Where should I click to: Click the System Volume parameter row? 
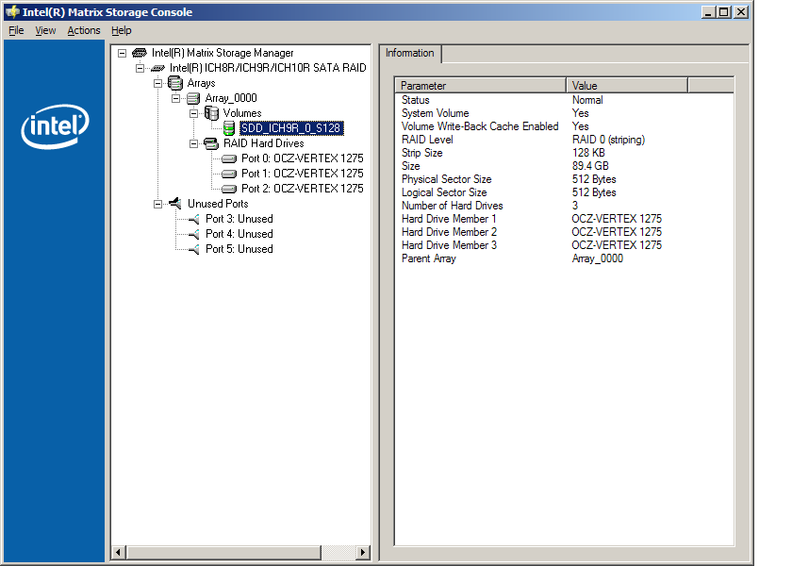tap(565, 113)
